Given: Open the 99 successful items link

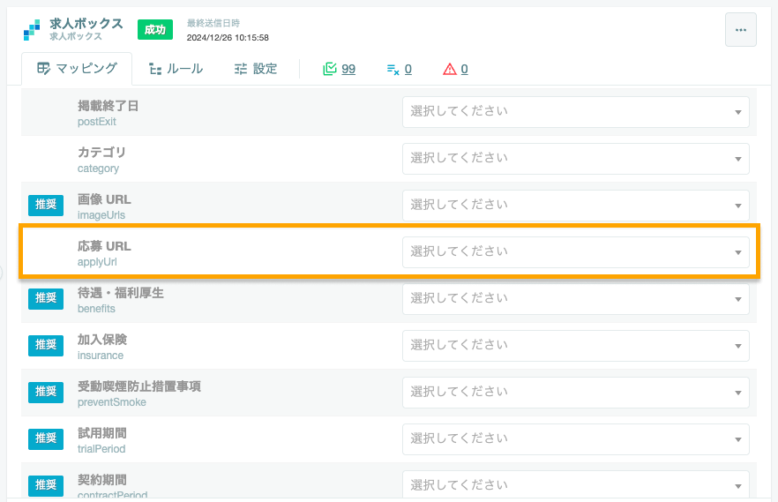Looking at the screenshot, I should tap(348, 69).
